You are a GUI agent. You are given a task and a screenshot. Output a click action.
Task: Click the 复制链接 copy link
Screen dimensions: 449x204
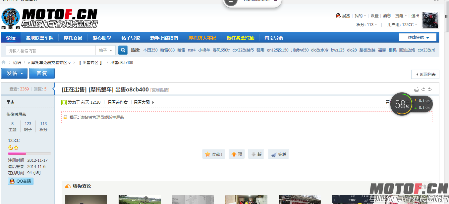pos(160,90)
